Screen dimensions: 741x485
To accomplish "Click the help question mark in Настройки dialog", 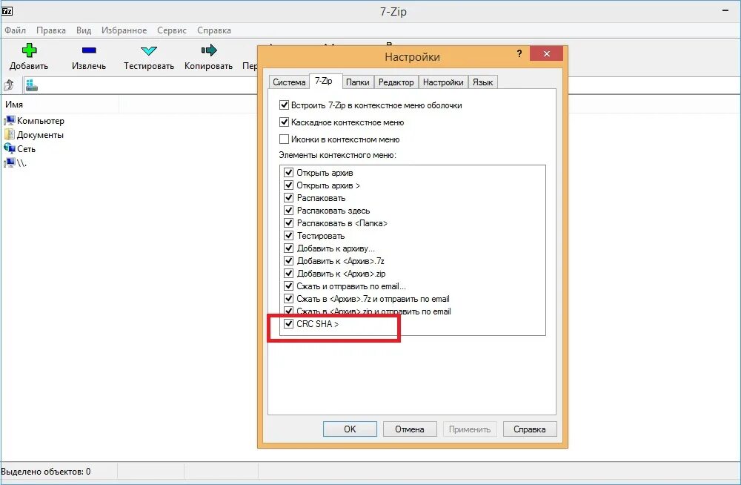I will tap(519, 53).
